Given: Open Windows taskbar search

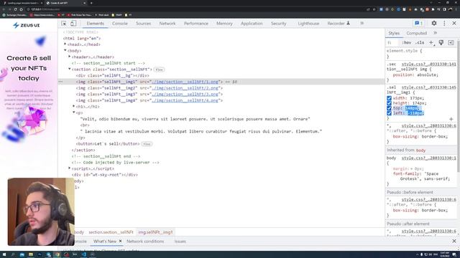Looking at the screenshot, I should pos(13,254).
